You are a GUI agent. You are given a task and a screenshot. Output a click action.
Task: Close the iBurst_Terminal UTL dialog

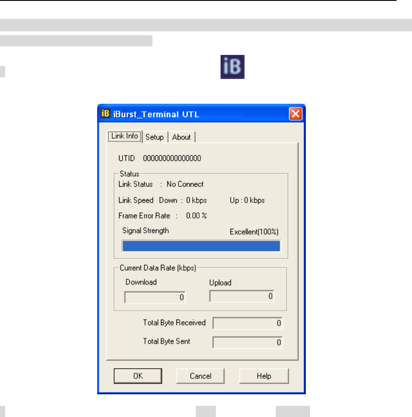click(296, 114)
